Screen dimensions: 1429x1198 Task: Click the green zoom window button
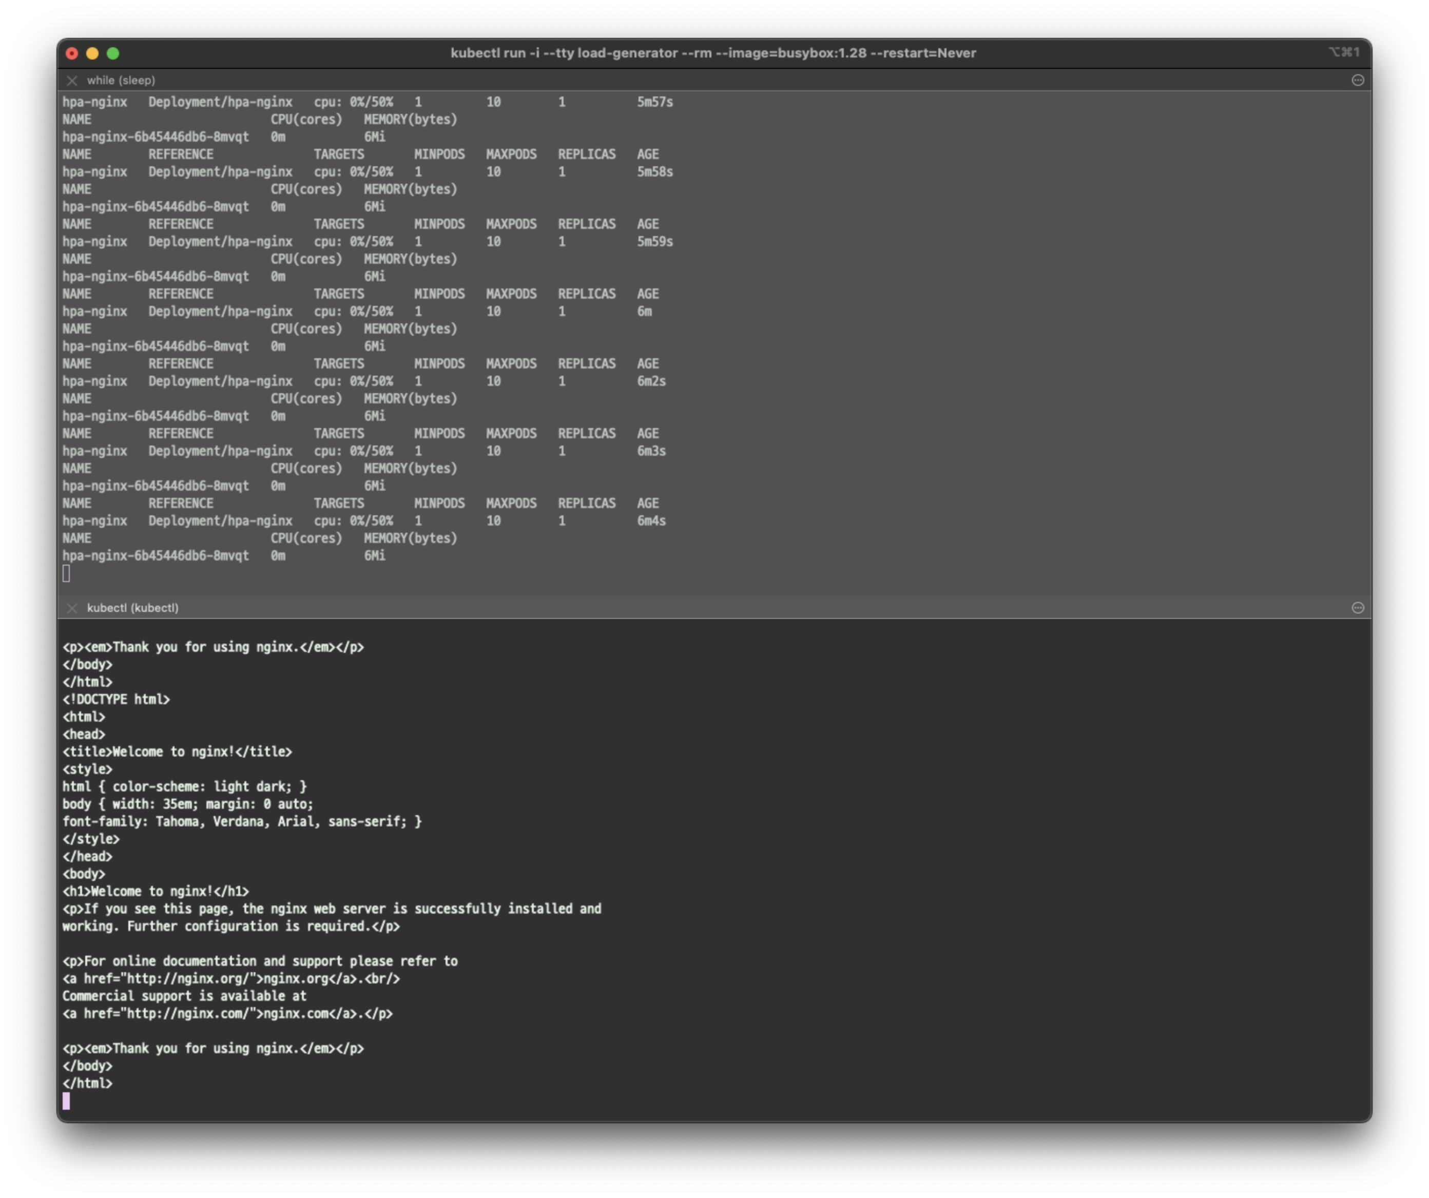click(113, 53)
